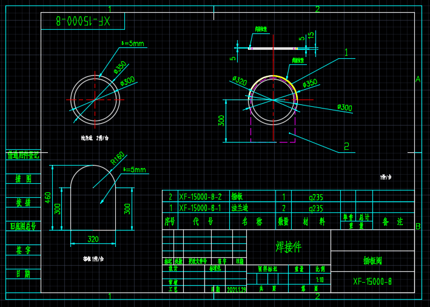Select the ø350 dimension on left circle
This screenshot has width=430, height=307.
click(121, 67)
